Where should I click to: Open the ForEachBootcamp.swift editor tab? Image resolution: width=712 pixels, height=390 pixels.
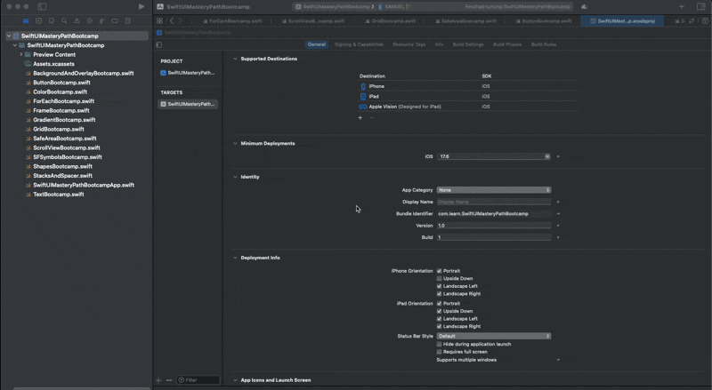(232, 20)
